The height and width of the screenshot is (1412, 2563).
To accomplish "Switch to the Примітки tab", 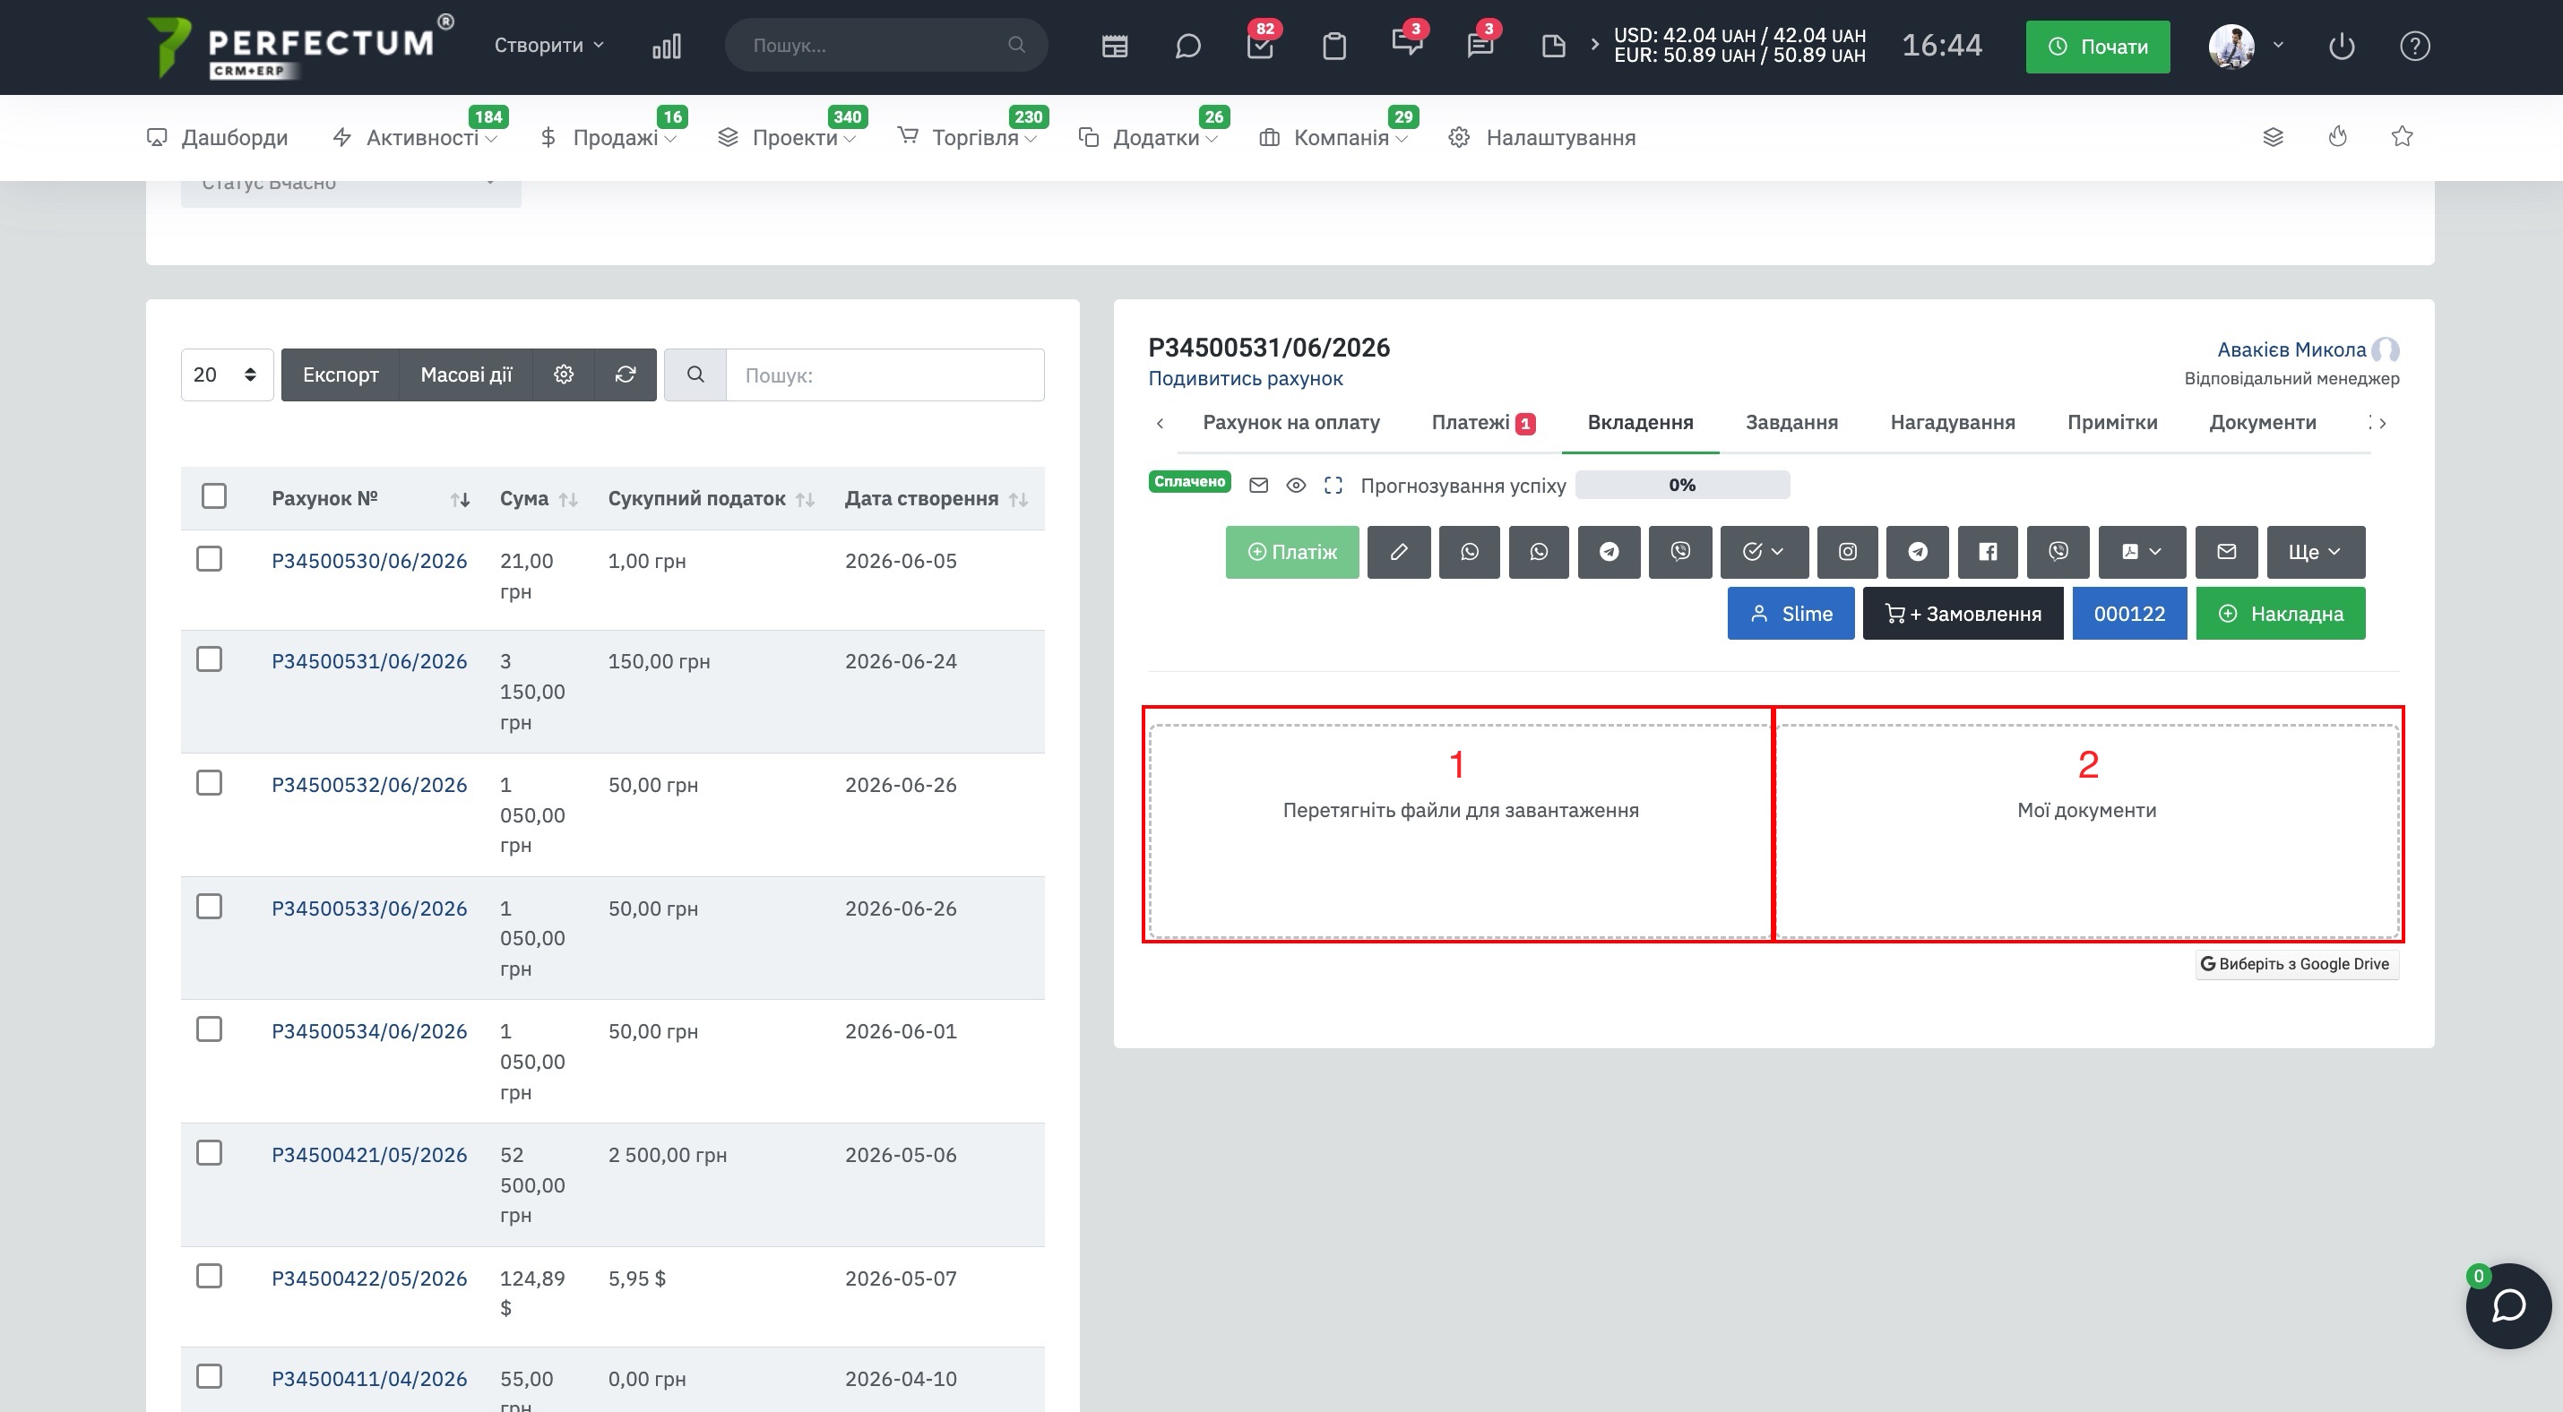I will [2111, 423].
